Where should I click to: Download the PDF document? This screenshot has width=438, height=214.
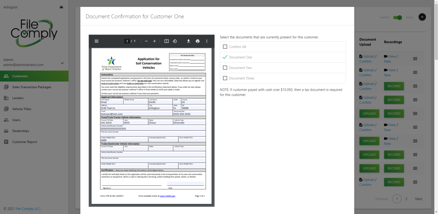point(188,41)
